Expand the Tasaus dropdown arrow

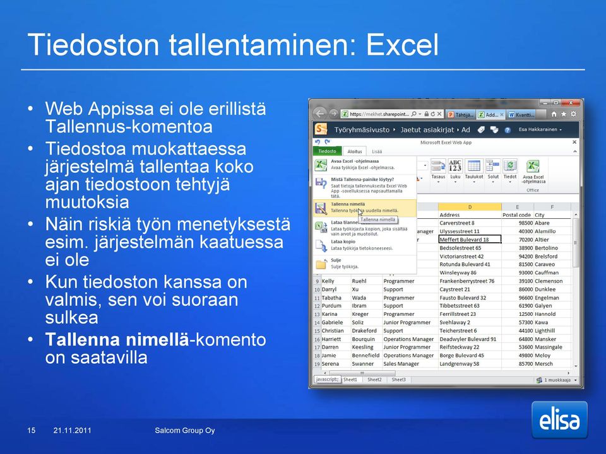click(x=438, y=182)
